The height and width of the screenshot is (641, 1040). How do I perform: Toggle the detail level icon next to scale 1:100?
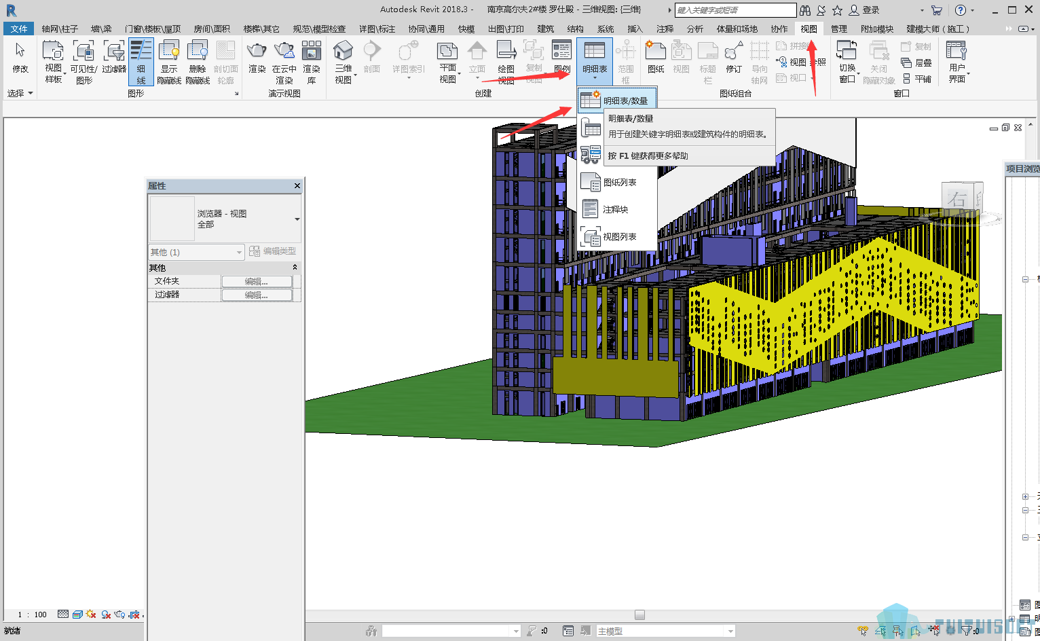[63, 615]
